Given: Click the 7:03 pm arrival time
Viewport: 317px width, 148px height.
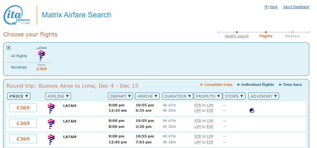Looking at the screenshot, I should 143,142.
